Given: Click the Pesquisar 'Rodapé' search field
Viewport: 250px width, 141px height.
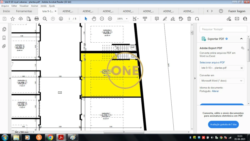Looking at the screenshot, I should pos(223,29).
